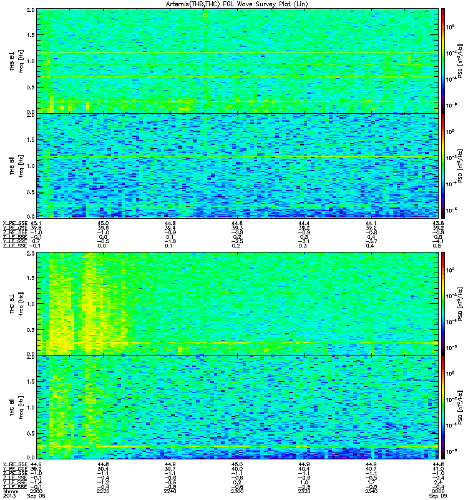Click the color bar beside THB B-perpendicular panel

443,61
